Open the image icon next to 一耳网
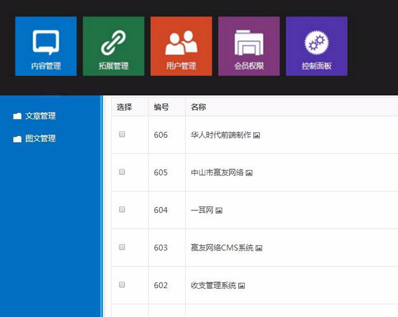 pos(219,210)
